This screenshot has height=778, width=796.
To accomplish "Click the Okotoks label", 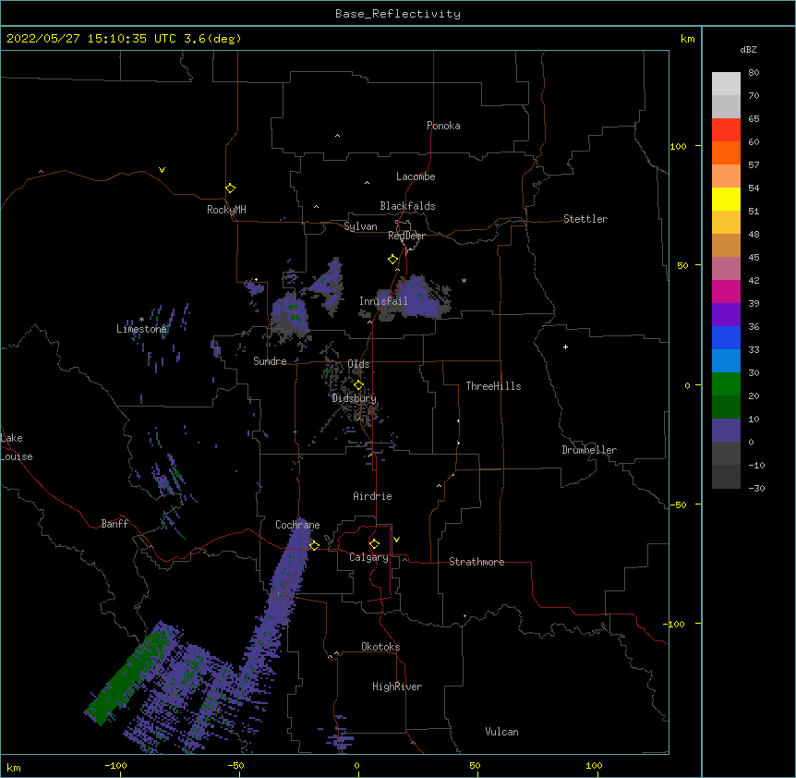I will pyautogui.click(x=380, y=647).
